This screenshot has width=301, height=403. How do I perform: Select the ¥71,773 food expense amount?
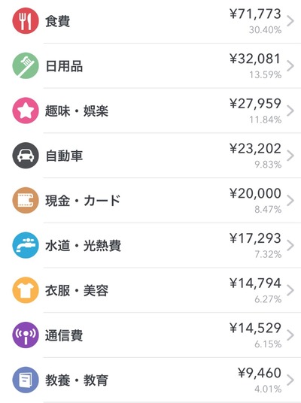tap(255, 14)
